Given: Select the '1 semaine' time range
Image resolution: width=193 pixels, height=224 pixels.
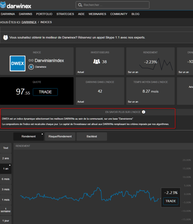Looking at the screenshot, I should 6,209.
